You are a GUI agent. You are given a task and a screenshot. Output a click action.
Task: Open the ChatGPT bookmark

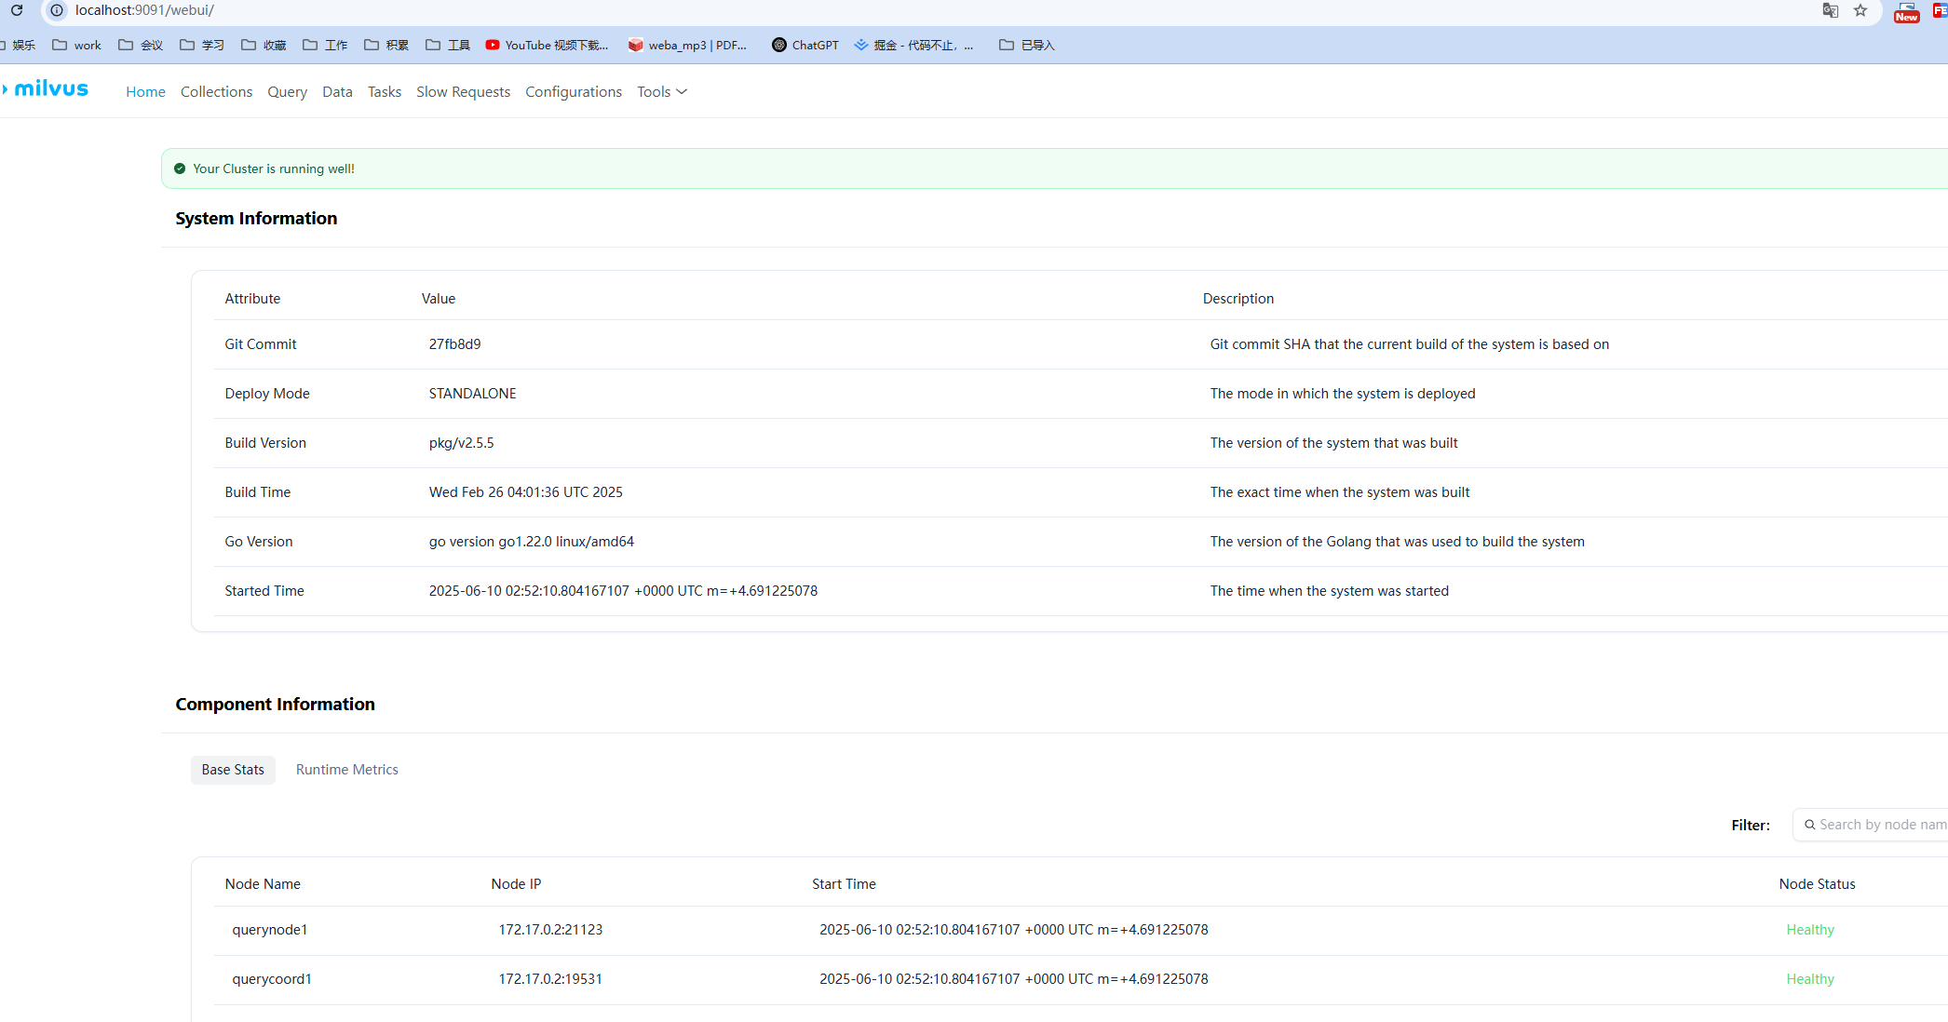coord(805,45)
